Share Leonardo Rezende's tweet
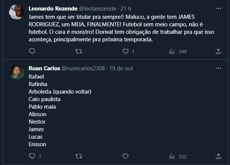 [x=218, y=51]
